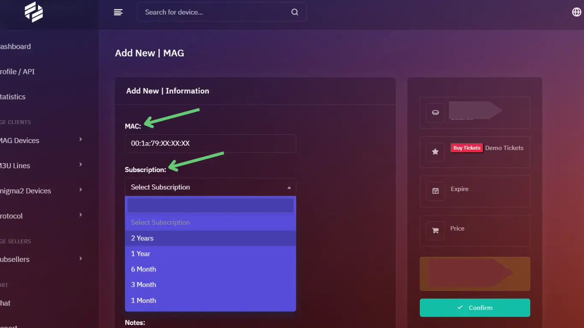Pick the 1 Month subscription option
584x328 pixels.
tap(210, 301)
